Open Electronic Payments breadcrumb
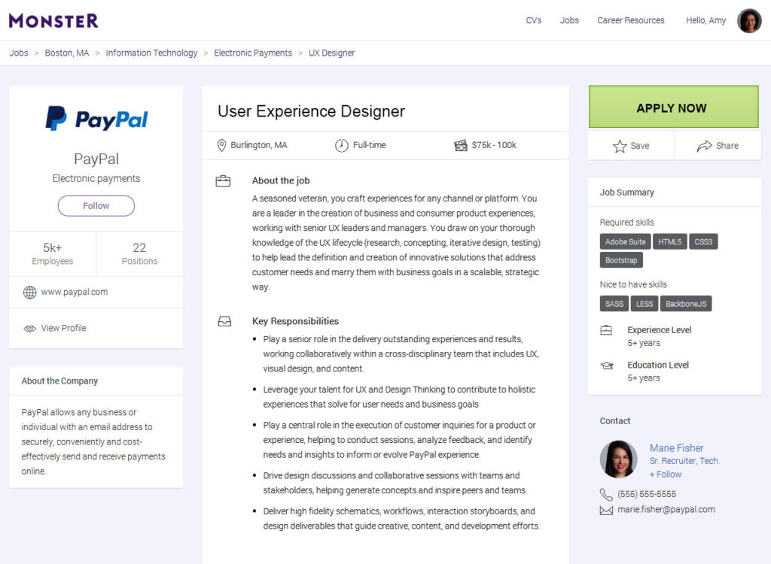Image resolution: width=771 pixels, height=564 pixels. pos(253,53)
